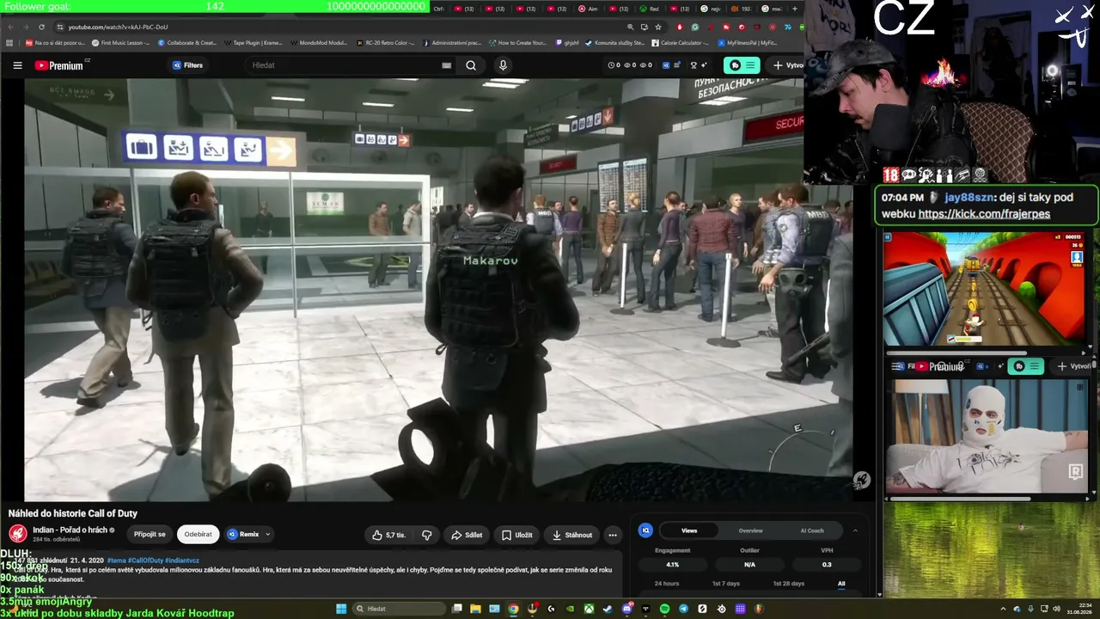This screenshot has width=1100, height=619.
Task: Open the more actions three-dot menu
Action: pos(613,535)
